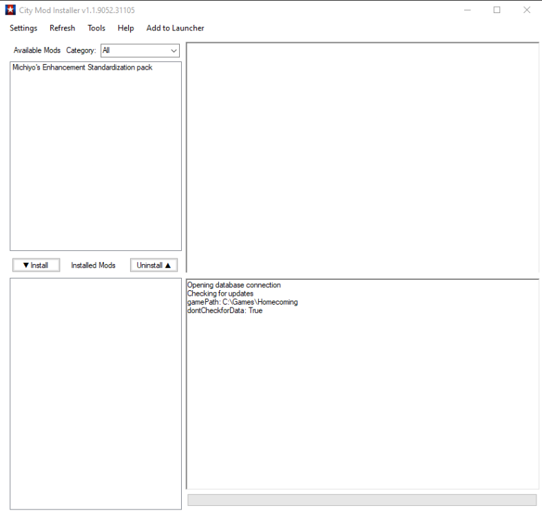The width and height of the screenshot is (542, 517).
Task: Close the City Mod Installer window
Action: point(526,10)
